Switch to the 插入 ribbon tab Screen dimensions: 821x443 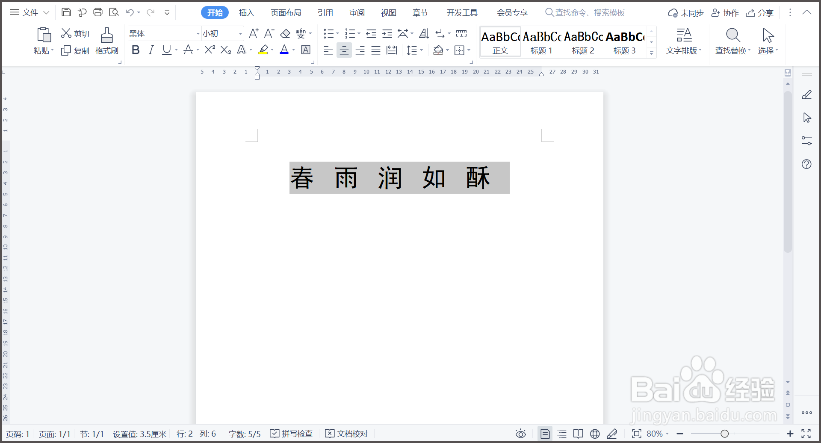(x=246, y=12)
